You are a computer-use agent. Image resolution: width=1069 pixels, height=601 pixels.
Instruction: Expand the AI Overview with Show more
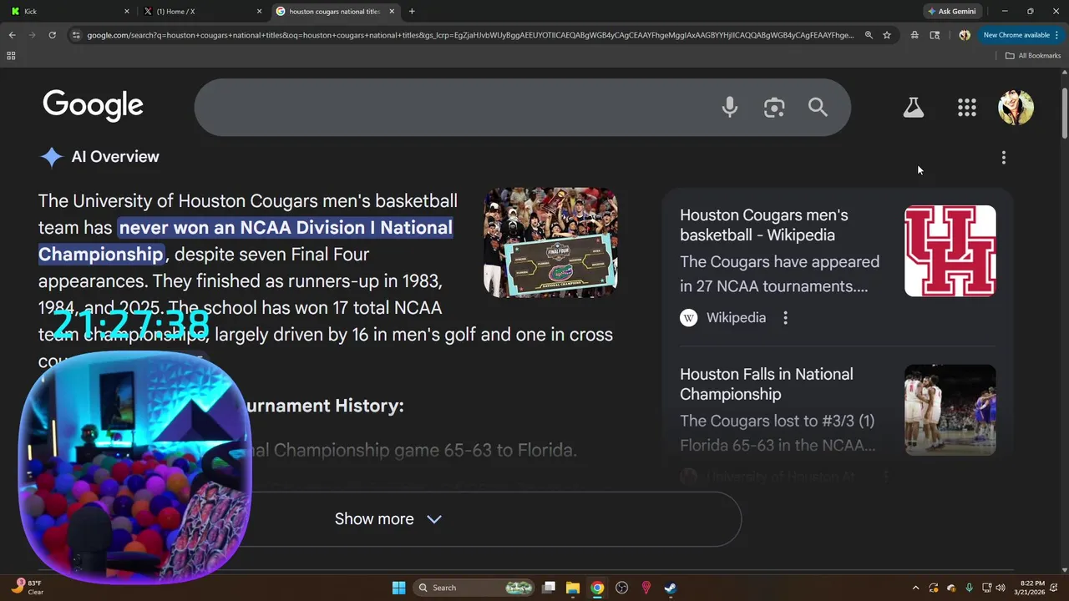click(388, 519)
